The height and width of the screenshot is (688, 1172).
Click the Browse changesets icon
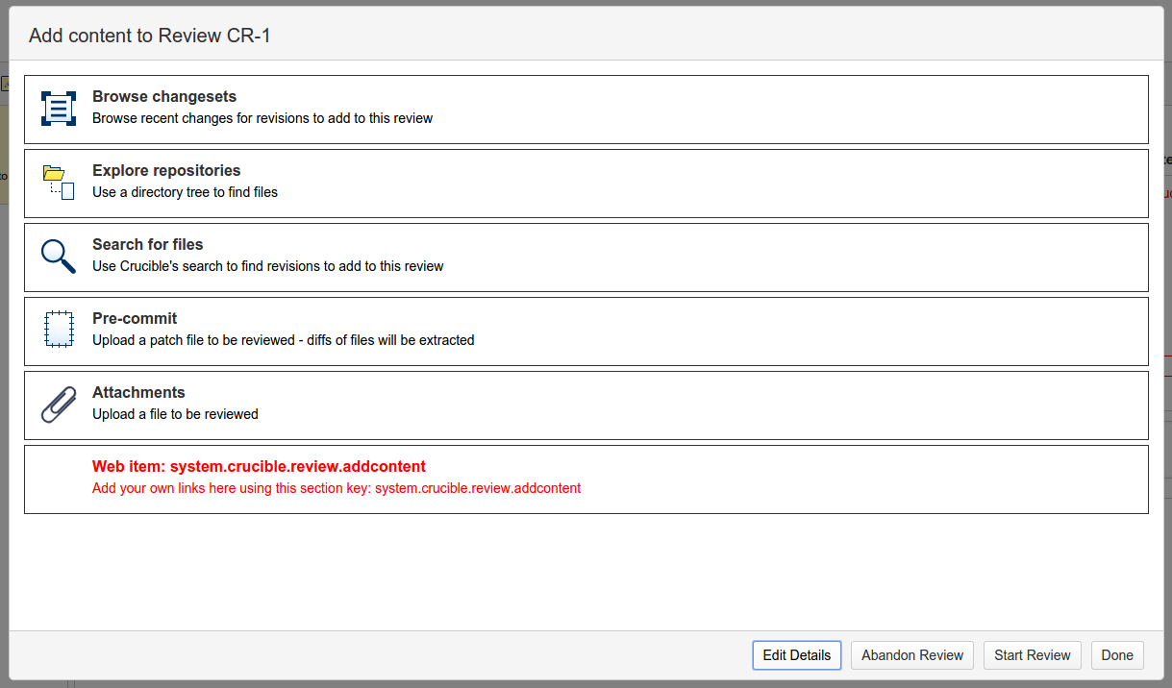(x=59, y=109)
